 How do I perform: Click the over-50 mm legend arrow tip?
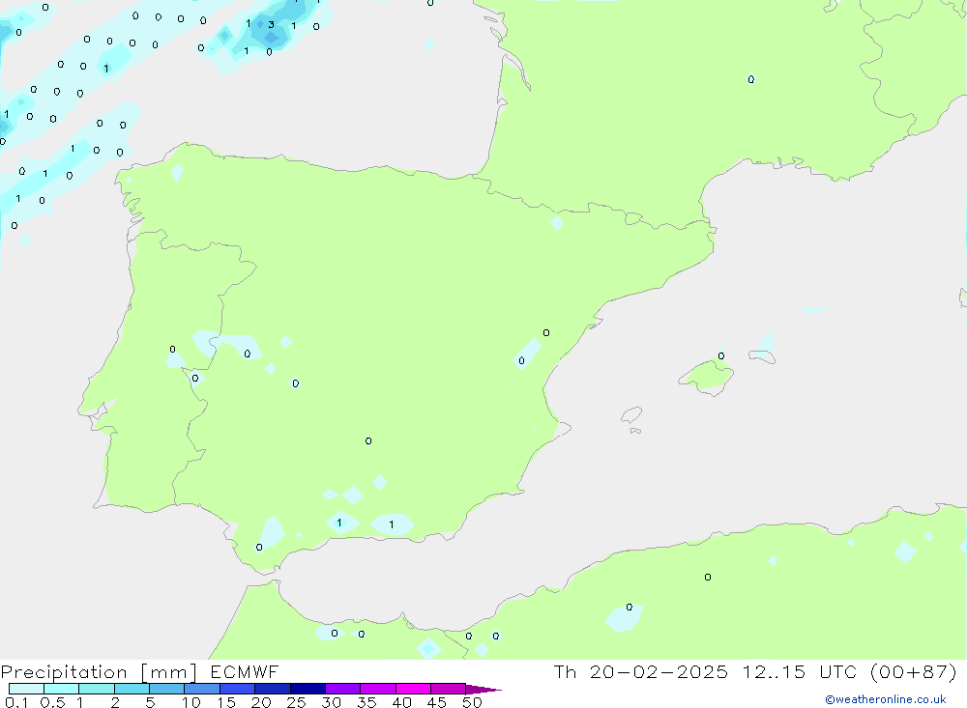tap(483, 689)
